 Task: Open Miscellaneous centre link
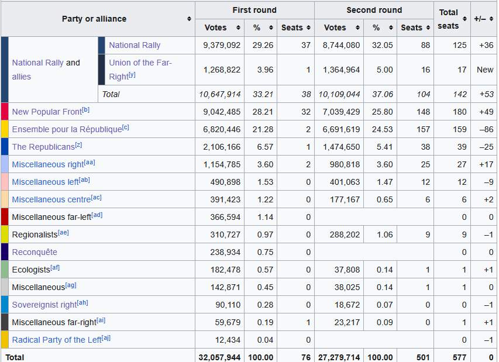tap(51, 199)
